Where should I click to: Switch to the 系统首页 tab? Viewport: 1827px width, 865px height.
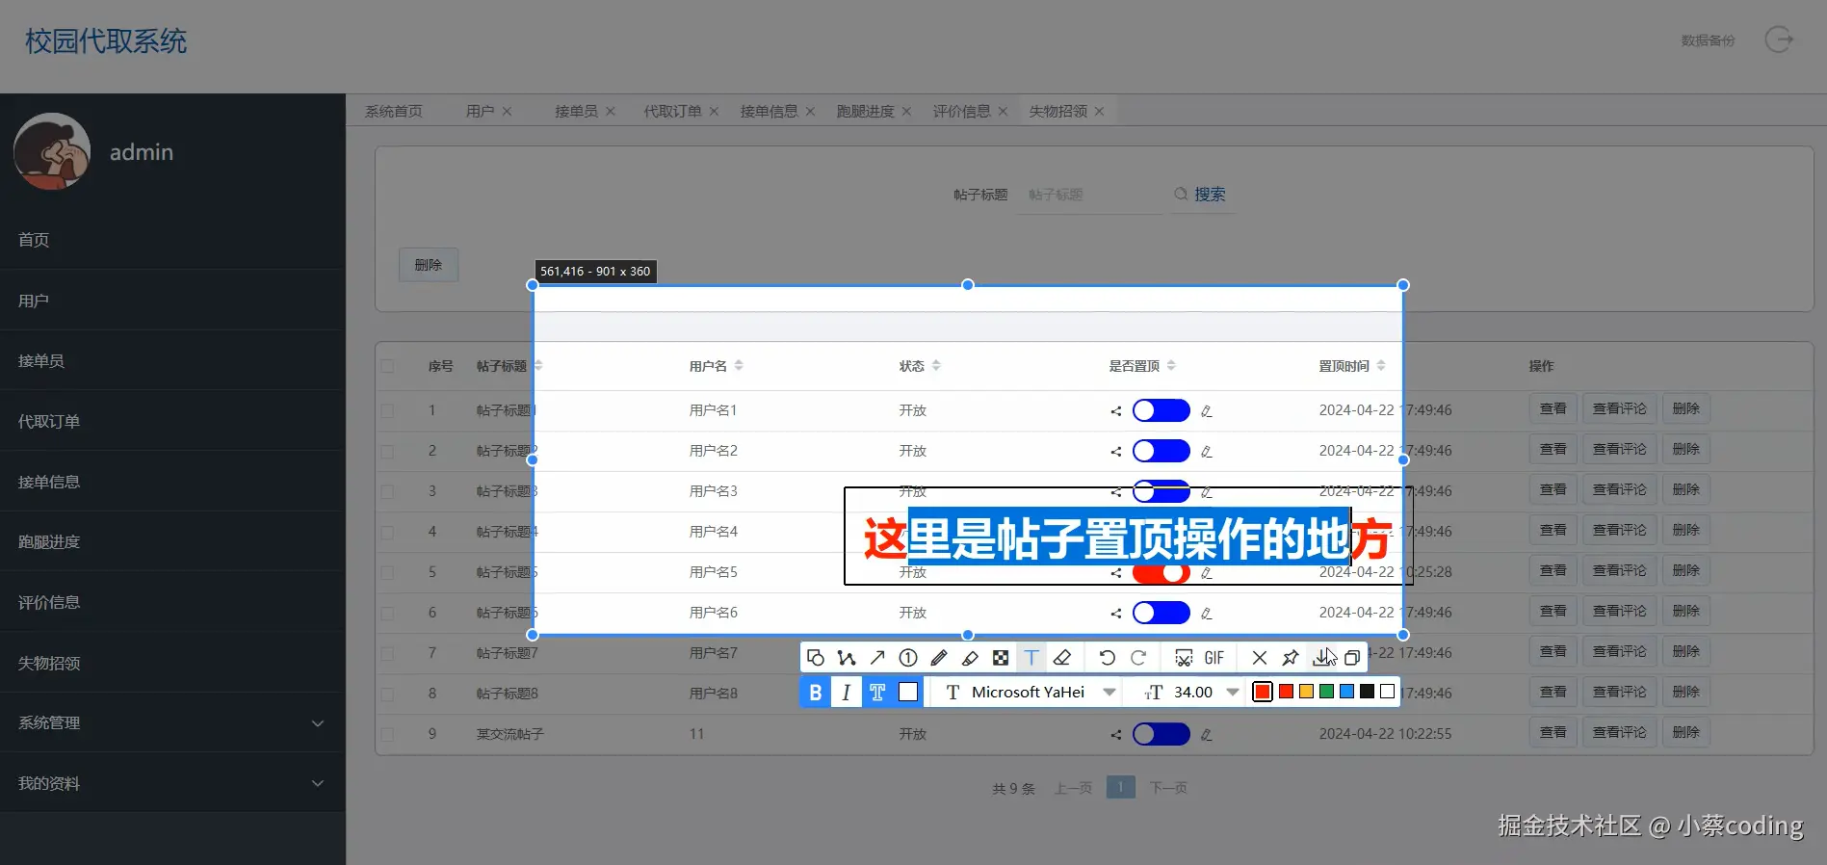pyautogui.click(x=394, y=112)
